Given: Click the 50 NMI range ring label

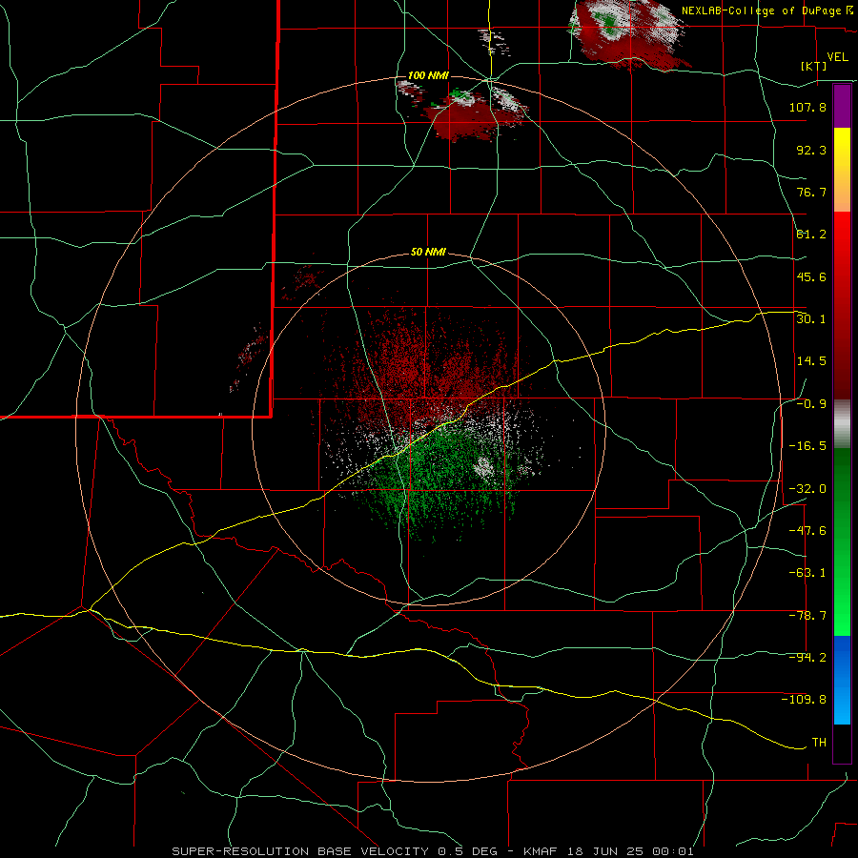Looking at the screenshot, I should pos(428,253).
